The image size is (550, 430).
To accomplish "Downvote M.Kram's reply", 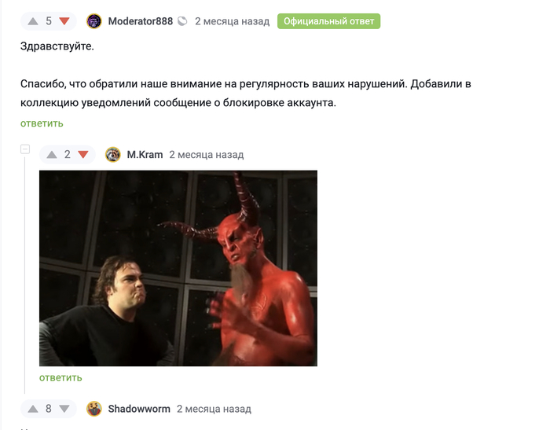I will coord(83,155).
